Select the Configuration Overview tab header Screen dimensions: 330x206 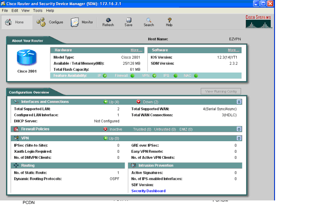pos(29,92)
